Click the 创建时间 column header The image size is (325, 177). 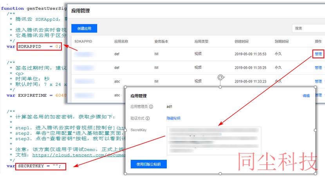[242, 41]
